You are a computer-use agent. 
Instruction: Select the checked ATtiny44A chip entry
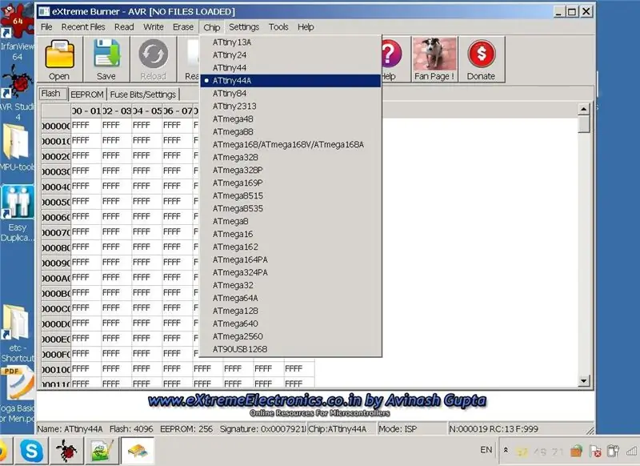click(290, 81)
